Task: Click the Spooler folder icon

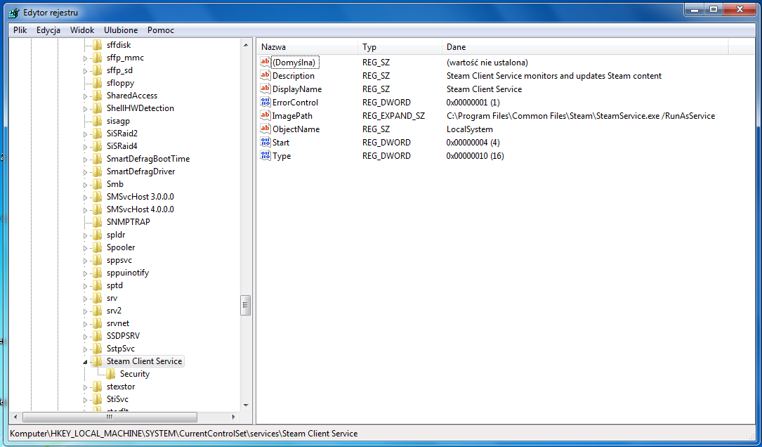Action: tap(97, 247)
